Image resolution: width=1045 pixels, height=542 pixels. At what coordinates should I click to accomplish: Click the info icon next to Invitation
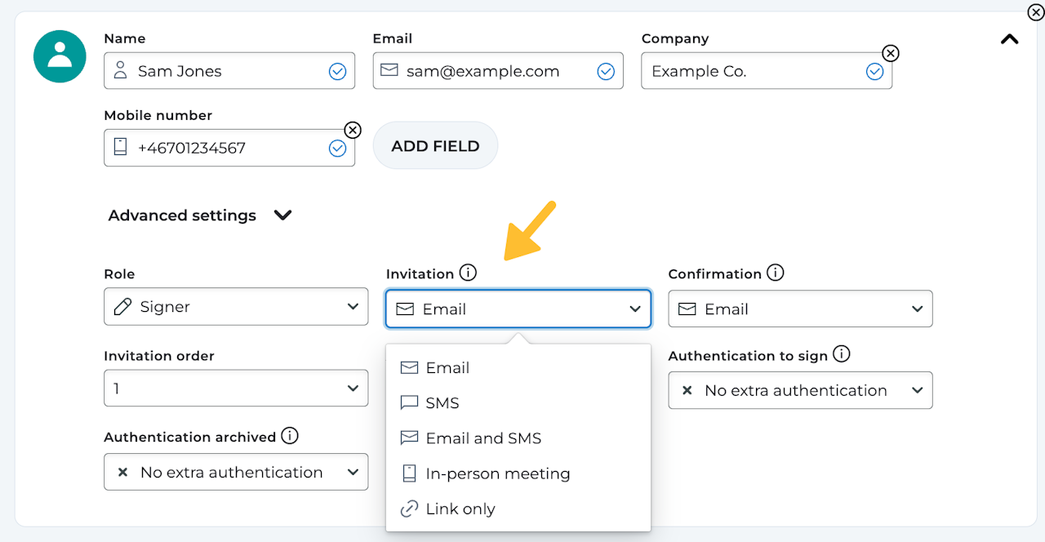point(468,273)
